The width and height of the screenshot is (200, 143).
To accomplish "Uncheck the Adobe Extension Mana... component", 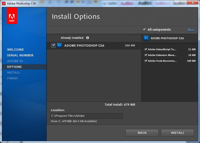I will (145, 55).
